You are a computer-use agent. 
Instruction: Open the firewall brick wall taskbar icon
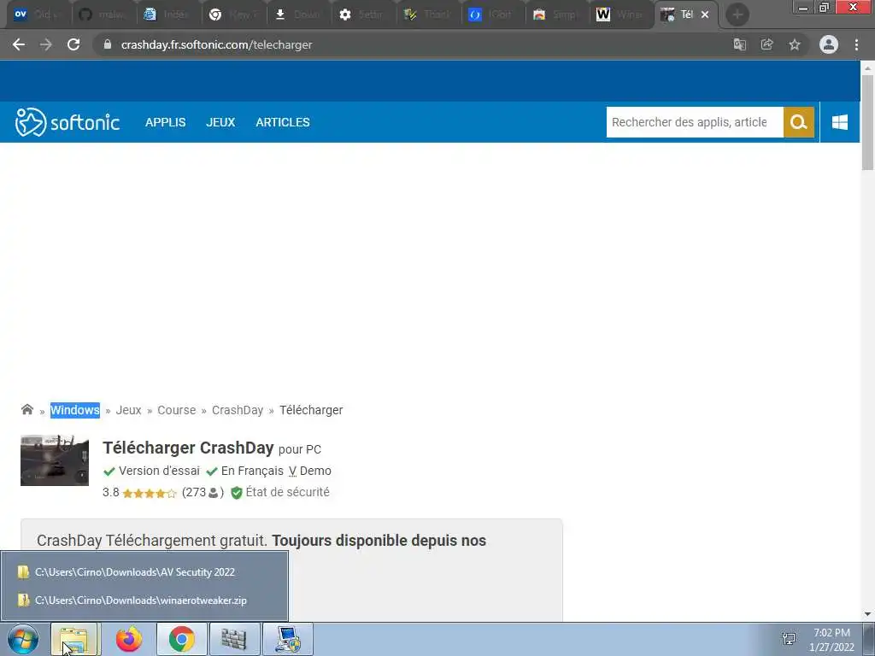[234, 639]
